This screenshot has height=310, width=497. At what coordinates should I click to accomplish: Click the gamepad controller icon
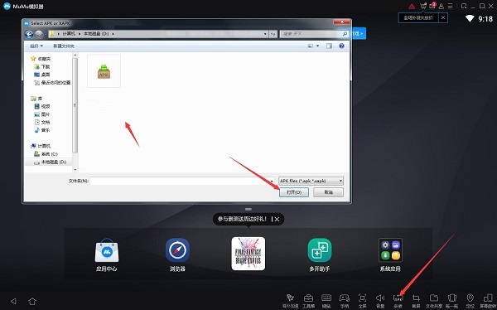click(x=345, y=298)
